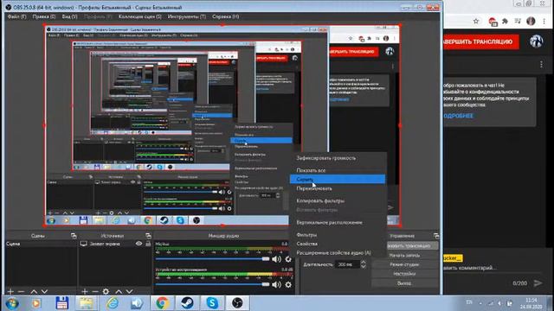Add a new scene with the plus icon in Сцены

[x=10, y=291]
